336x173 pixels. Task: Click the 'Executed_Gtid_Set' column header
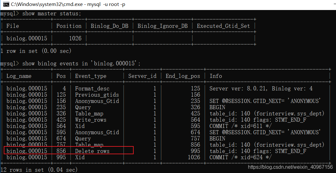point(223,26)
